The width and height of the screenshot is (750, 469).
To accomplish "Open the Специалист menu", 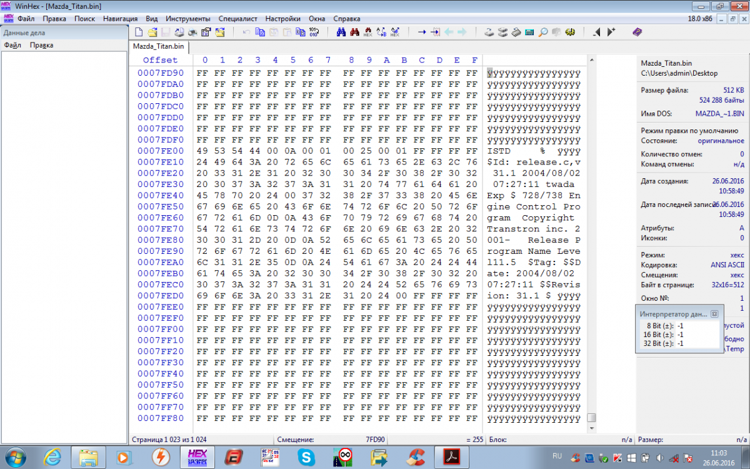I will point(238,19).
